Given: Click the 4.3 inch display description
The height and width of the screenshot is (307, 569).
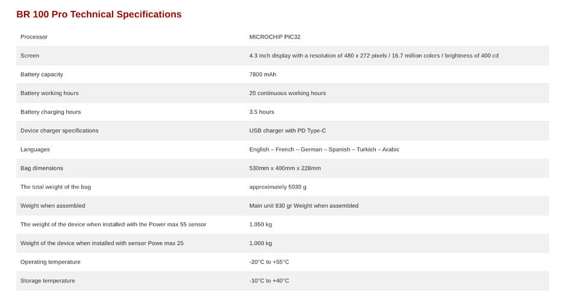Looking at the screenshot, I should coord(374,55).
